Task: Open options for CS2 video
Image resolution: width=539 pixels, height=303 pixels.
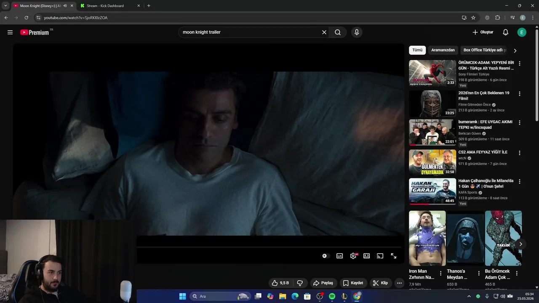Action: point(520,153)
